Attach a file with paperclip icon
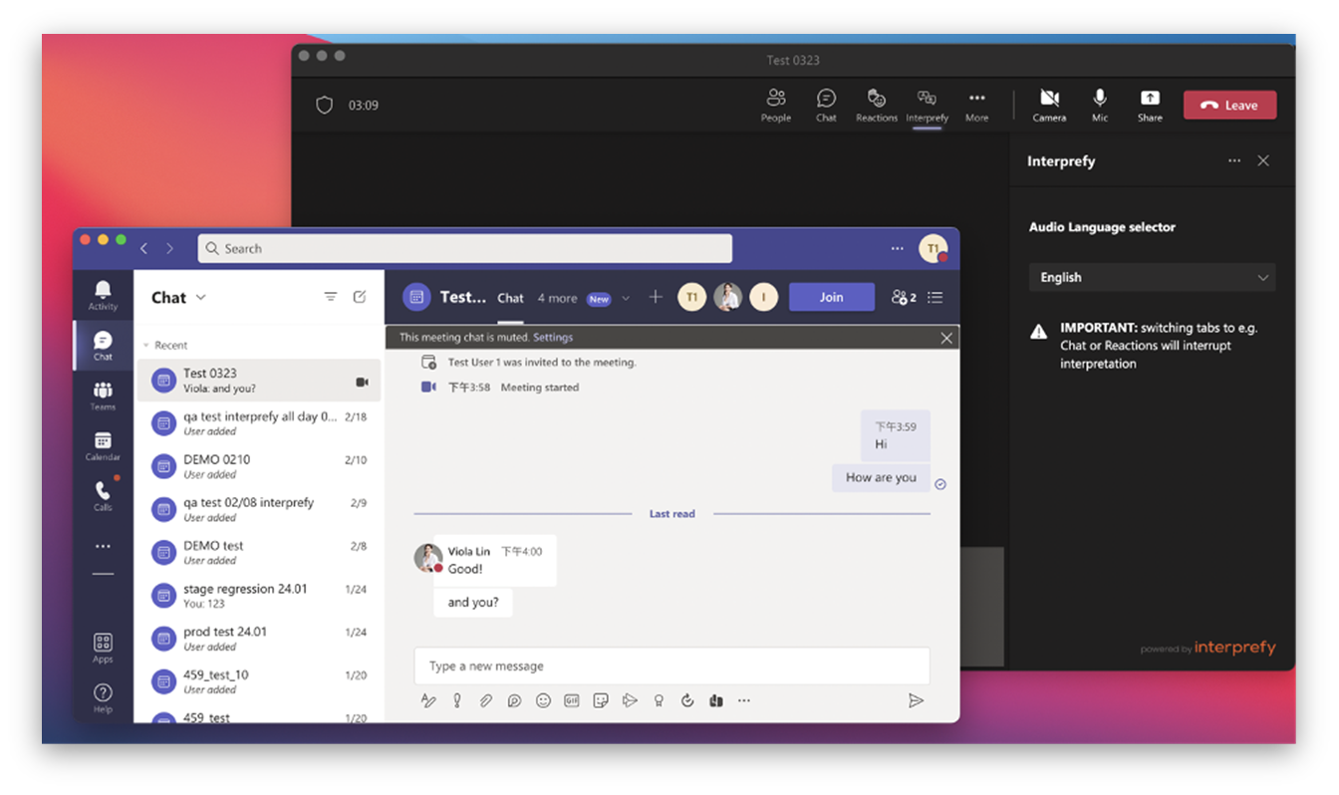This screenshot has height=795, width=1339. point(485,700)
